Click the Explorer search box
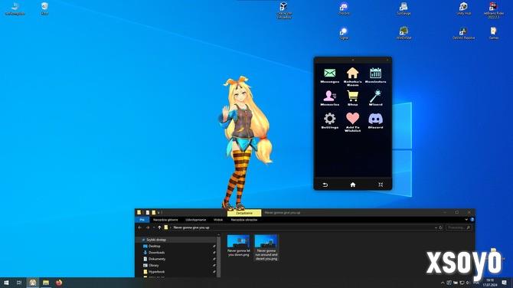Image resolution: width=513 pixels, height=288 pixels. (459, 227)
